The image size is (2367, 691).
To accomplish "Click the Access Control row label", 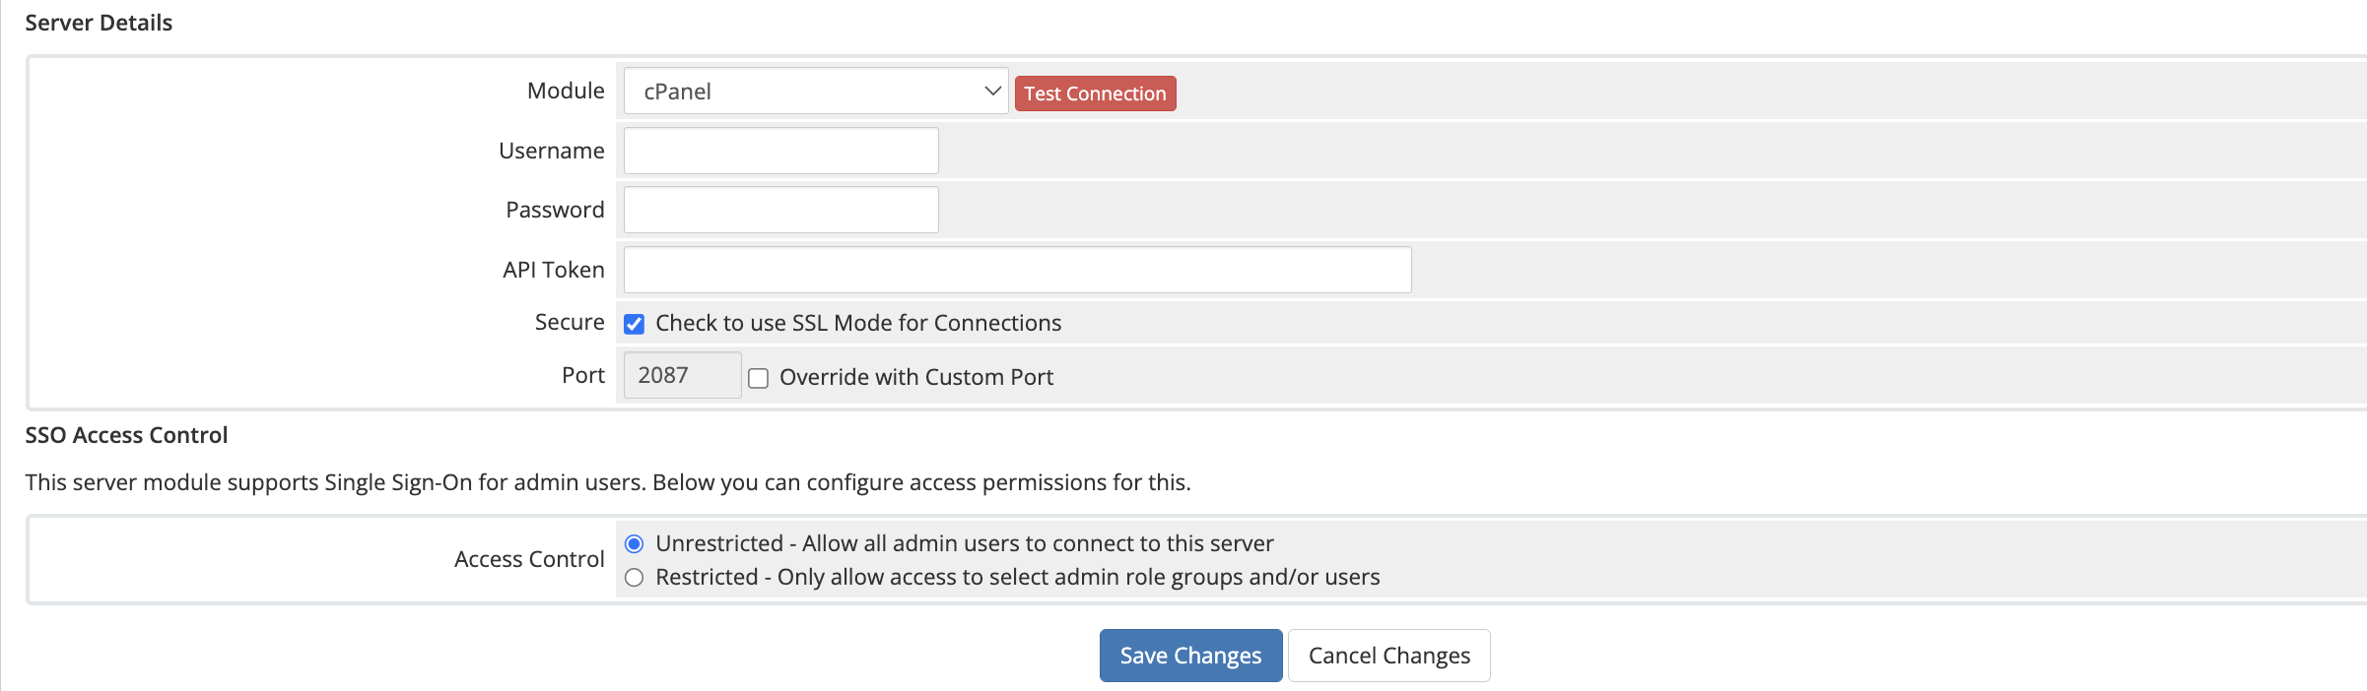I will [x=529, y=559].
